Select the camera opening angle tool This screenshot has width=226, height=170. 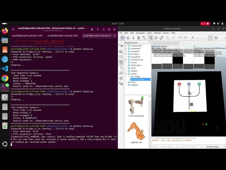(139, 38)
